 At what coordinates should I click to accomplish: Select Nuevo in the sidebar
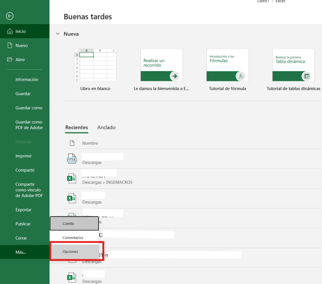[25, 45]
